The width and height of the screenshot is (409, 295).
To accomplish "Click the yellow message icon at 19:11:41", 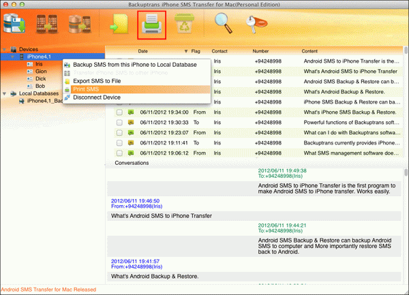I will click(131, 143).
